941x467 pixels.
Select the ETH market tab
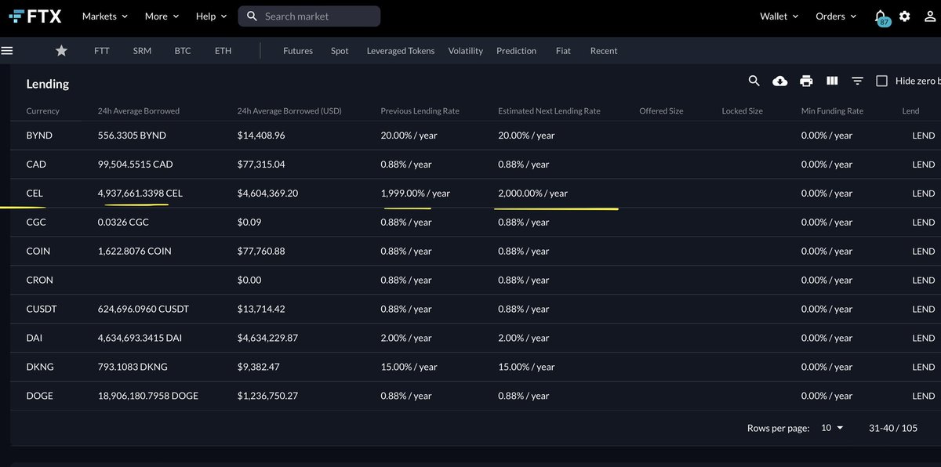pos(223,50)
